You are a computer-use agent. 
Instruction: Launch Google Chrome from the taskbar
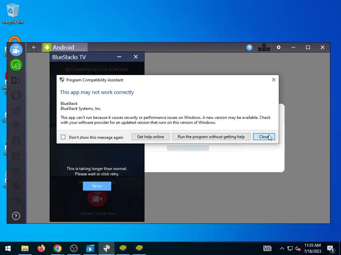(x=57, y=248)
